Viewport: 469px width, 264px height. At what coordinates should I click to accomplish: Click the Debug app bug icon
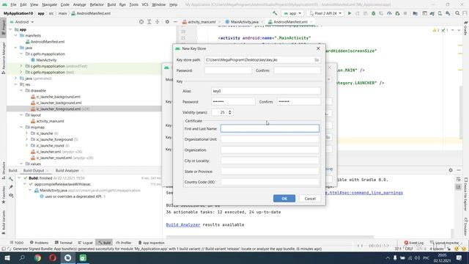tap(373, 13)
